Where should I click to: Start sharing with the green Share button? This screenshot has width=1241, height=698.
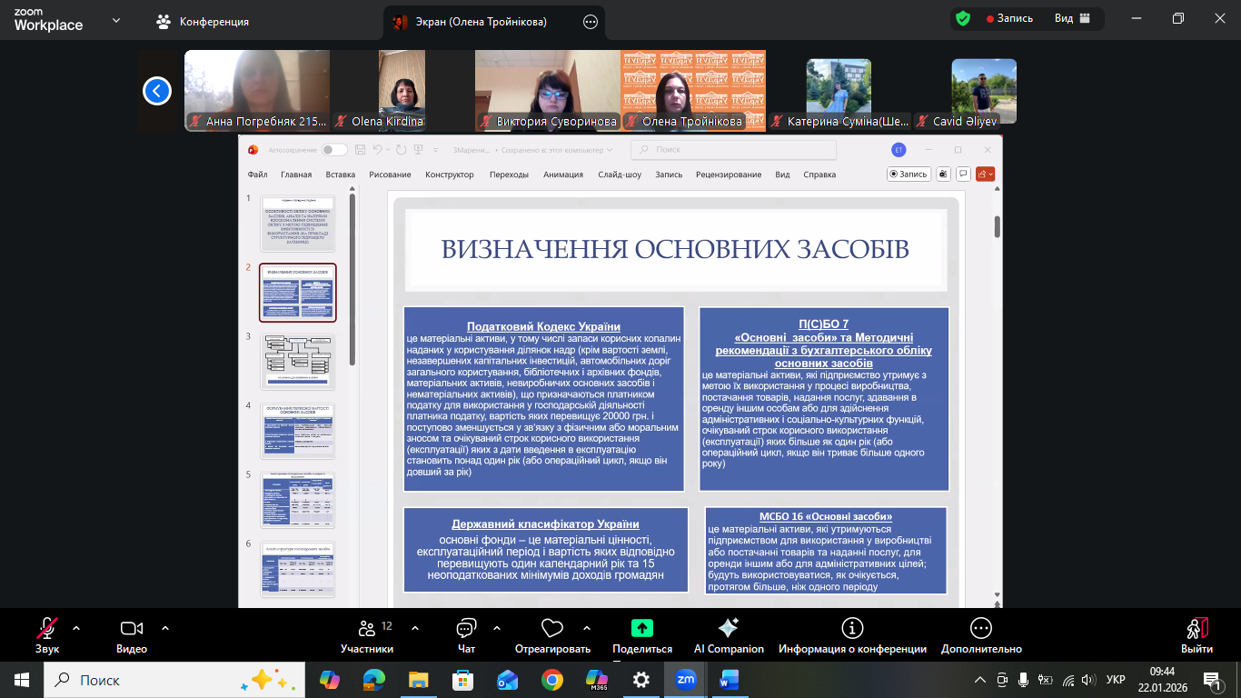[642, 629]
